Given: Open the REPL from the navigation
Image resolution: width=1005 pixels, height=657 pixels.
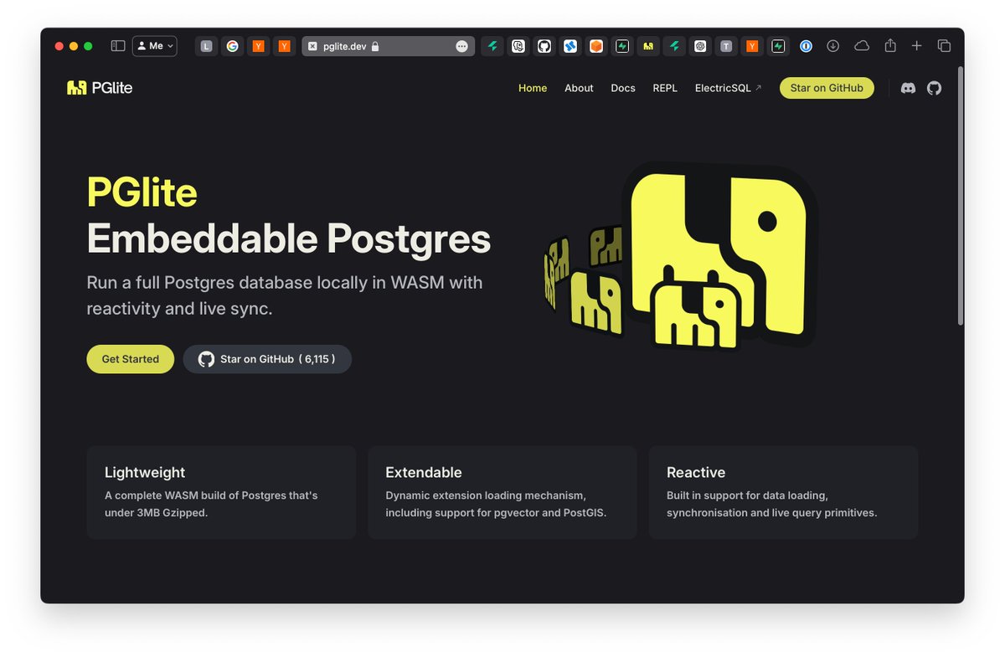Looking at the screenshot, I should point(665,88).
